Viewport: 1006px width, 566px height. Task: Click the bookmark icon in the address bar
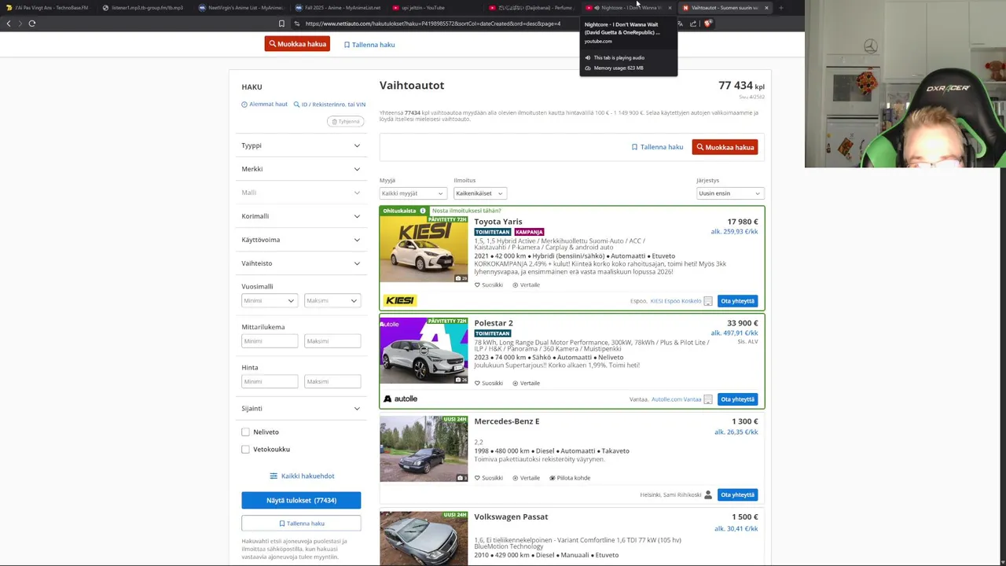[x=281, y=24]
